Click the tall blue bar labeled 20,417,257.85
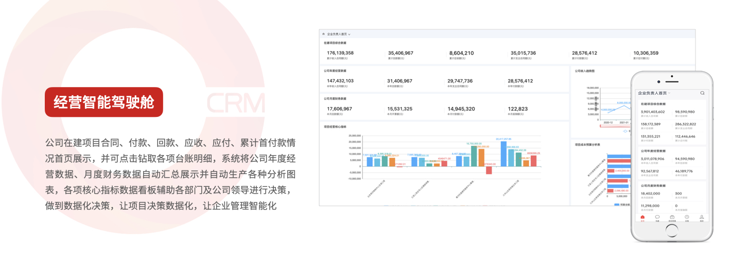The image size is (731, 274). (x=503, y=154)
